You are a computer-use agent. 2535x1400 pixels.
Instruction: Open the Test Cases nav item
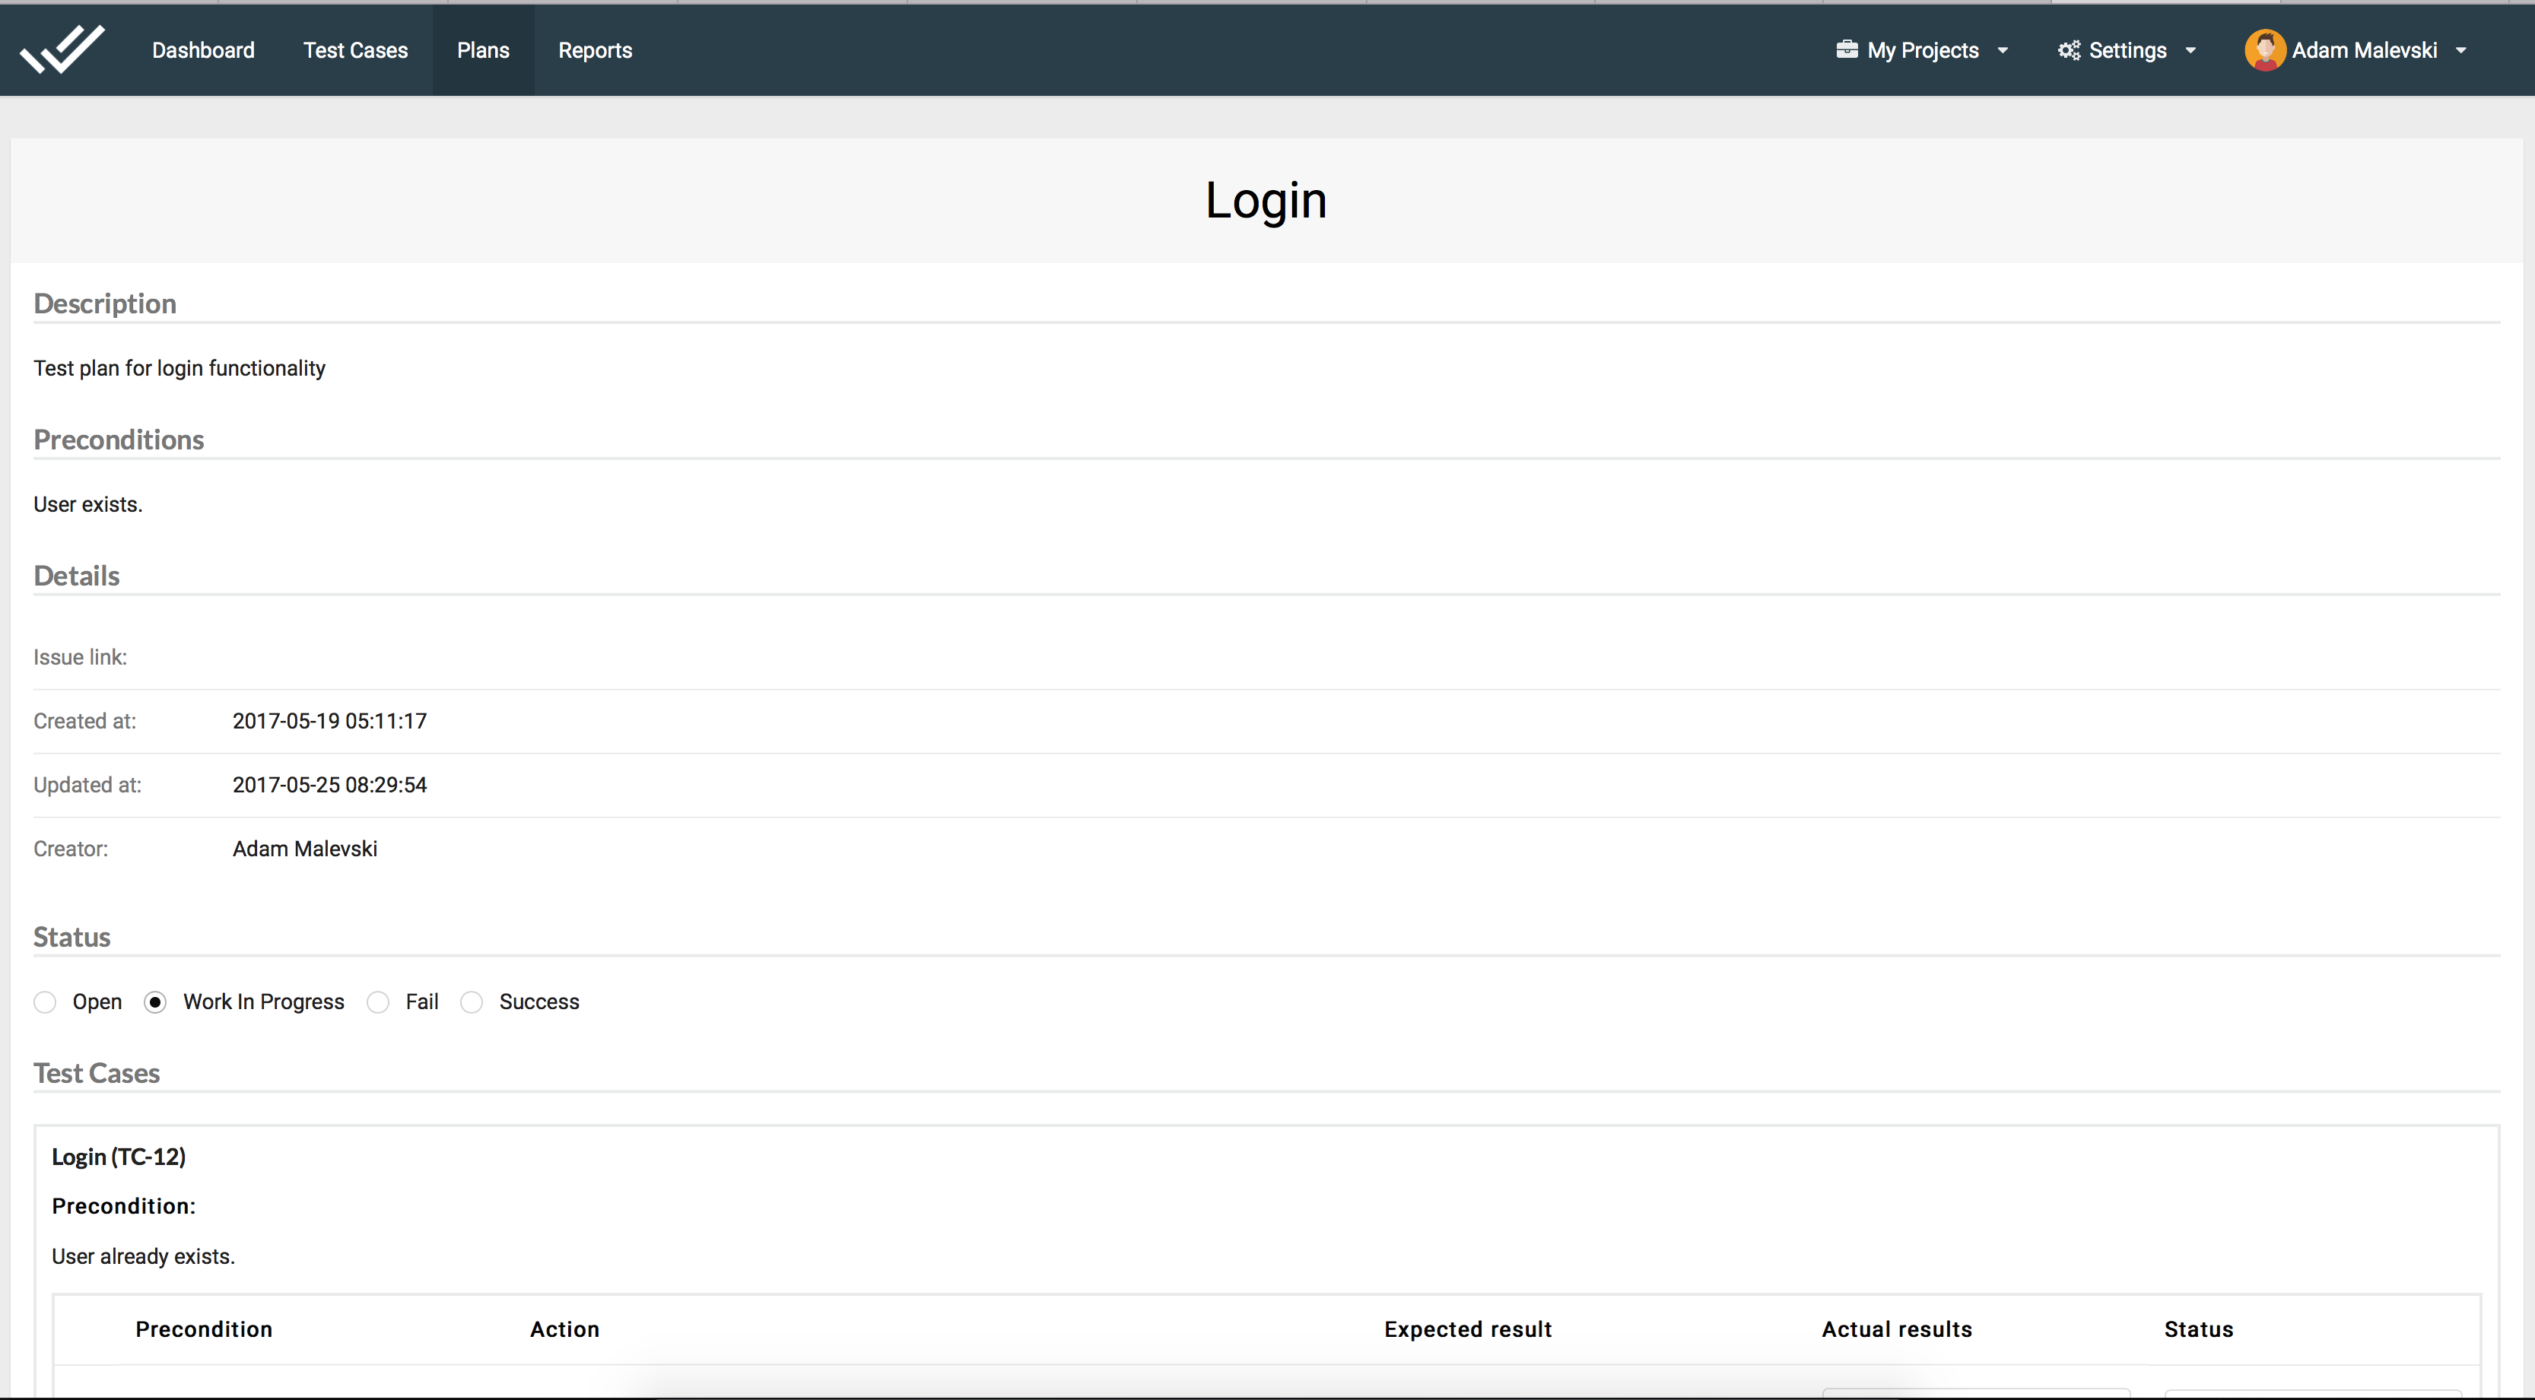pyautogui.click(x=355, y=50)
